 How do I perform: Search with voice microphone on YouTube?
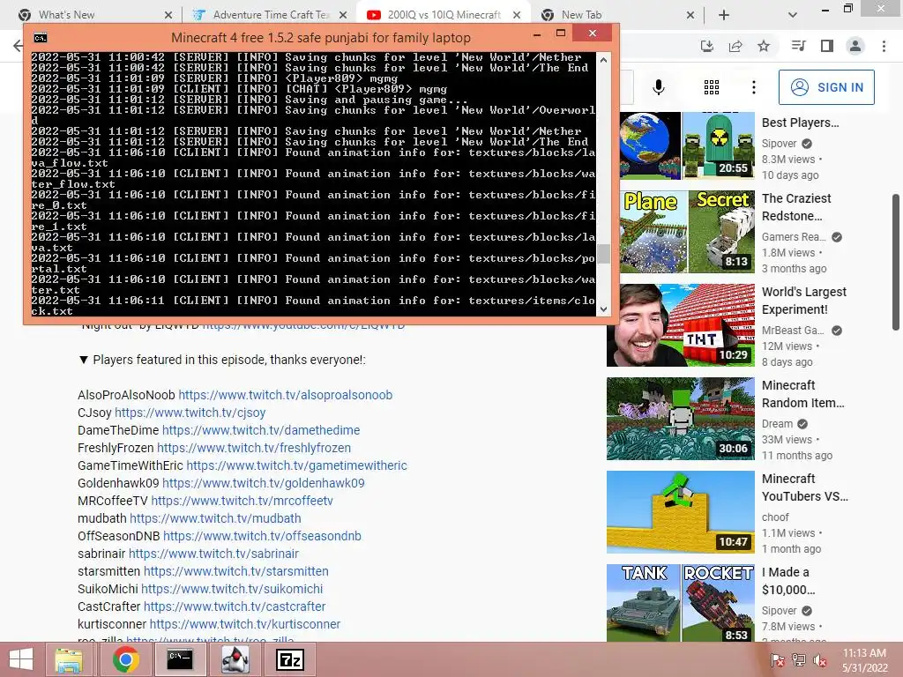pyautogui.click(x=658, y=87)
